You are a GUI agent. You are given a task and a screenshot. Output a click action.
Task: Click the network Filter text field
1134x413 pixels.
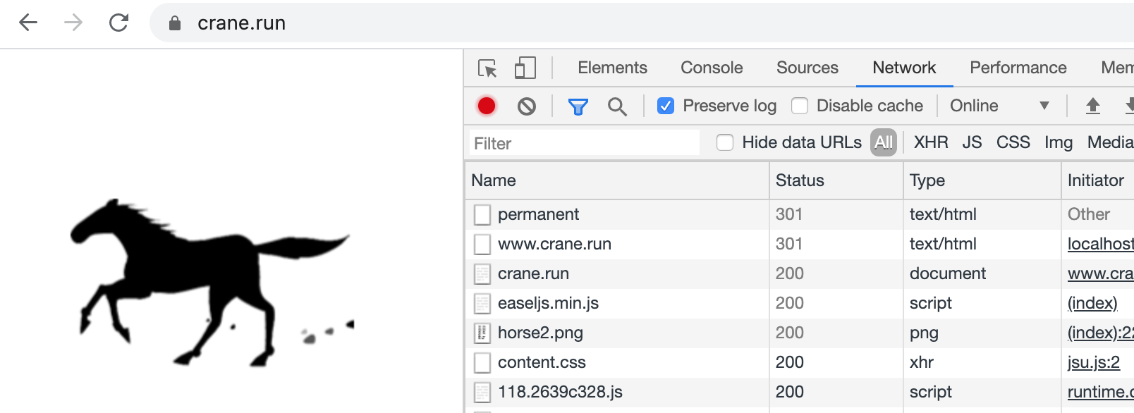tap(585, 143)
